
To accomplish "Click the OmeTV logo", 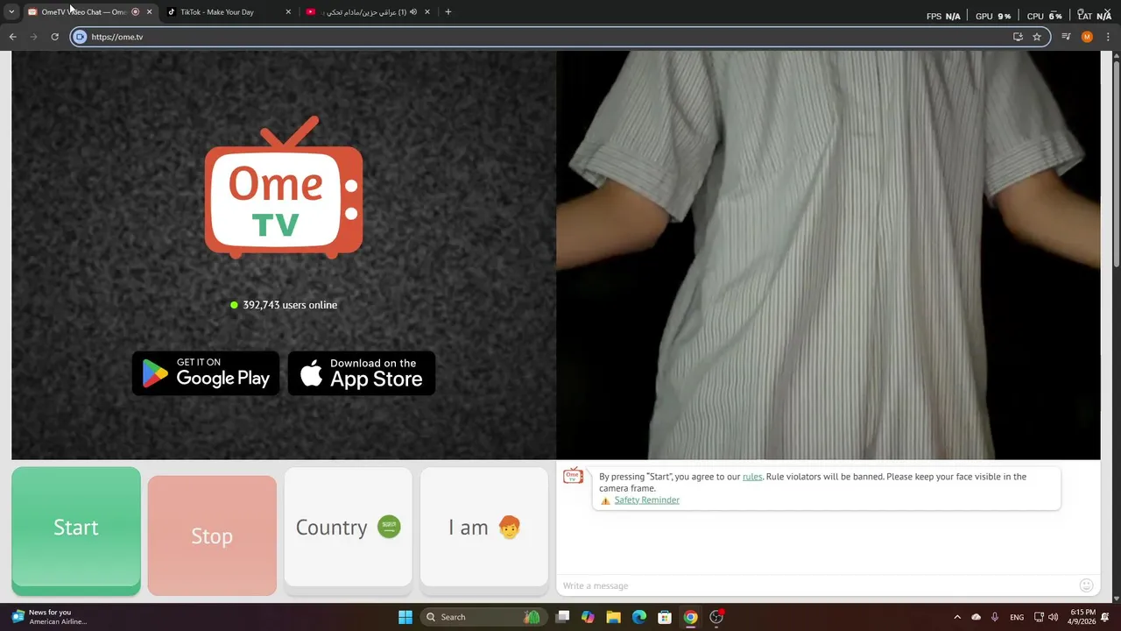I will coord(284,188).
